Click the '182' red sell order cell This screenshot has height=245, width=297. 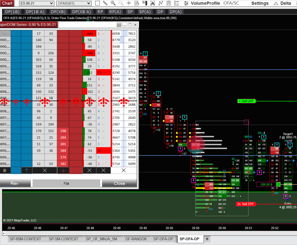coord(63,164)
